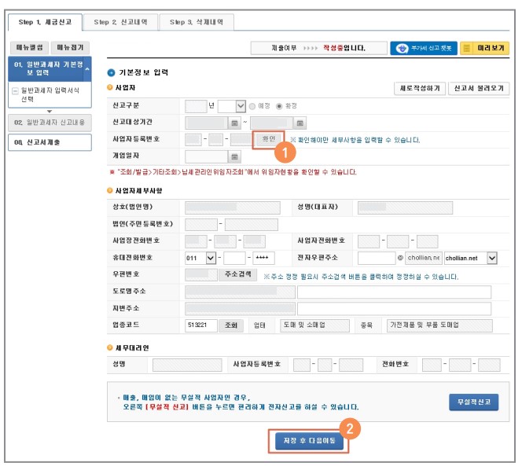
Task: Select the 예정 radio button
Action: (x=252, y=106)
